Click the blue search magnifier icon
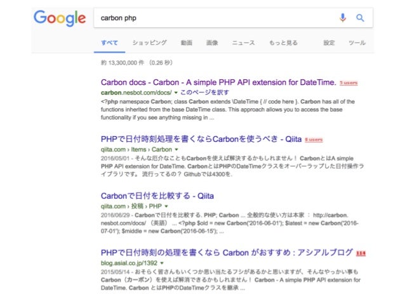 pyautogui.click(x=360, y=18)
